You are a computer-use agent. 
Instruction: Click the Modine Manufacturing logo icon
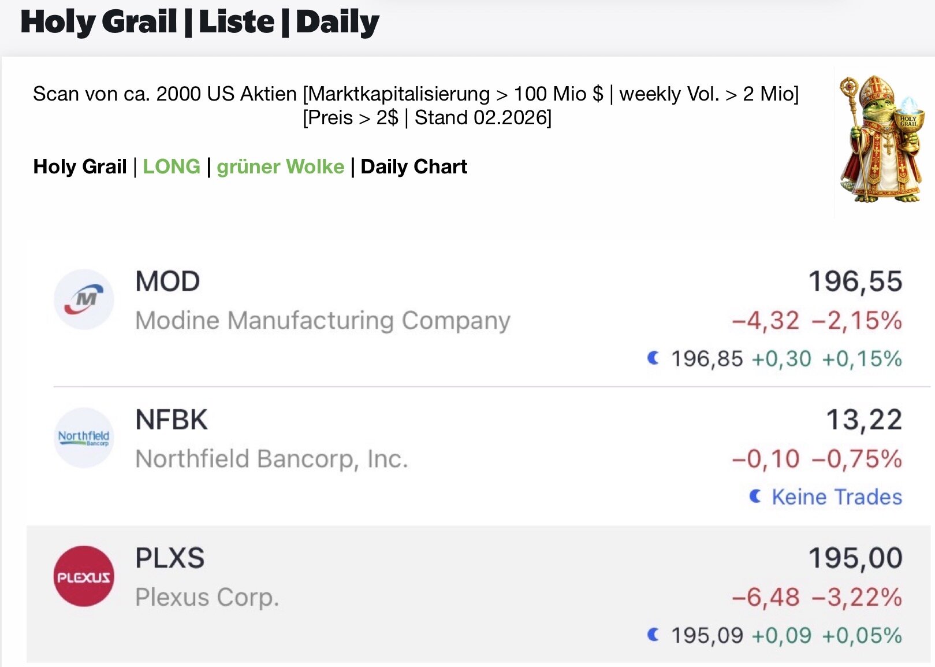84,299
